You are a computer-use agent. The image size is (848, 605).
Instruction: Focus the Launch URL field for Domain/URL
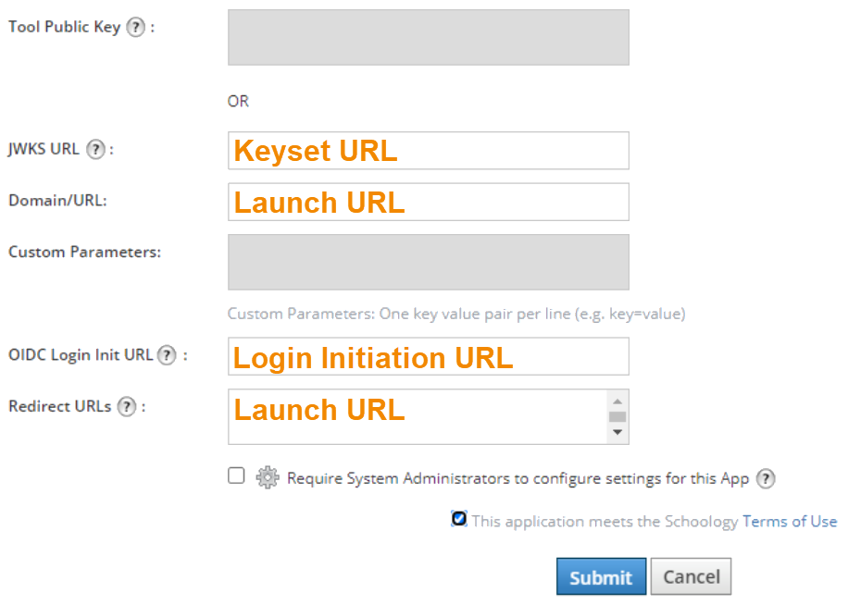coord(428,202)
